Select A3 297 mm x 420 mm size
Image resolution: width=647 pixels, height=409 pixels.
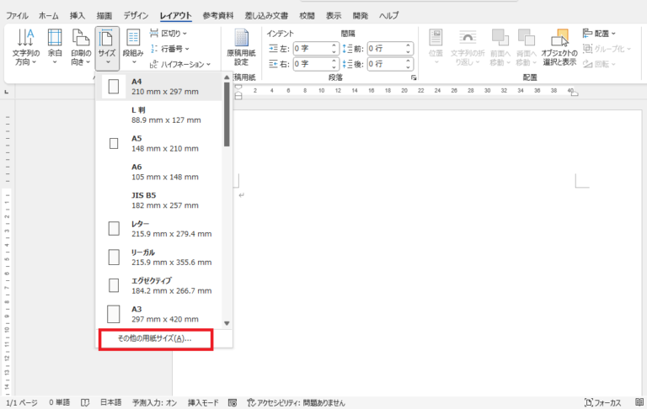click(159, 314)
